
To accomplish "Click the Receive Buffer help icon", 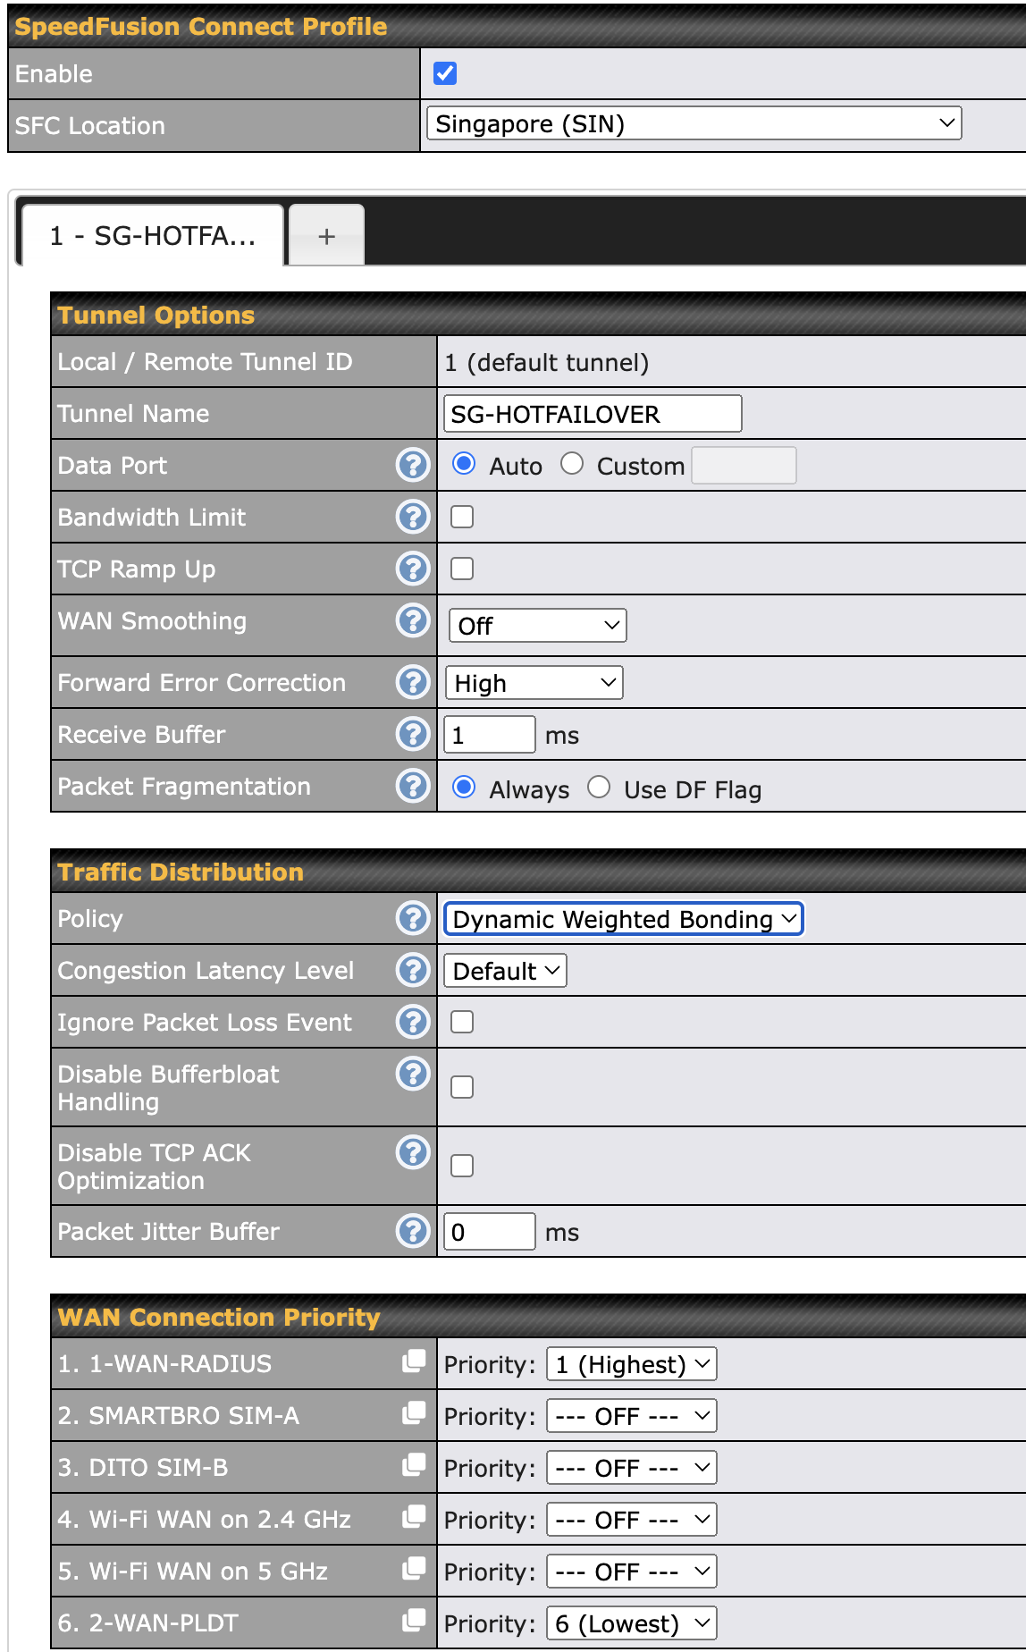I will (413, 734).
